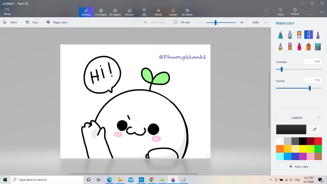The width and height of the screenshot is (327, 184).
Task: Pick a color with the eyedropper
Action: click(x=315, y=129)
